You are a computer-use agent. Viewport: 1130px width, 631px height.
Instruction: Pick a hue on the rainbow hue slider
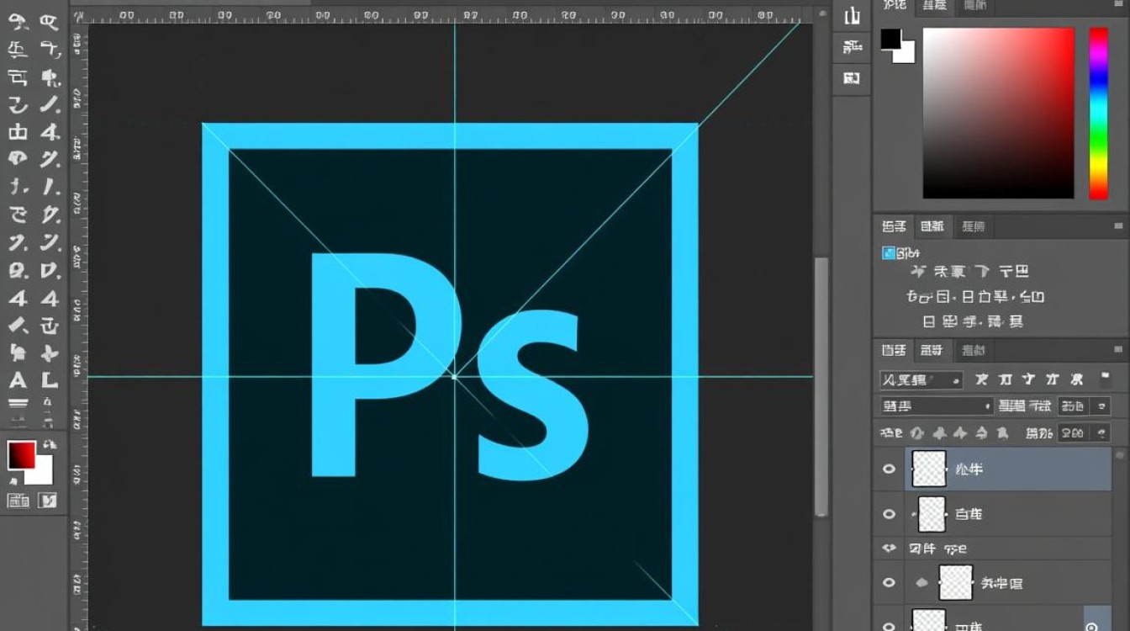[1099, 114]
